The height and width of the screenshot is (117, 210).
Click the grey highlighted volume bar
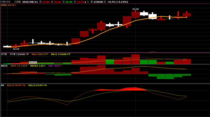(x=33, y=62)
